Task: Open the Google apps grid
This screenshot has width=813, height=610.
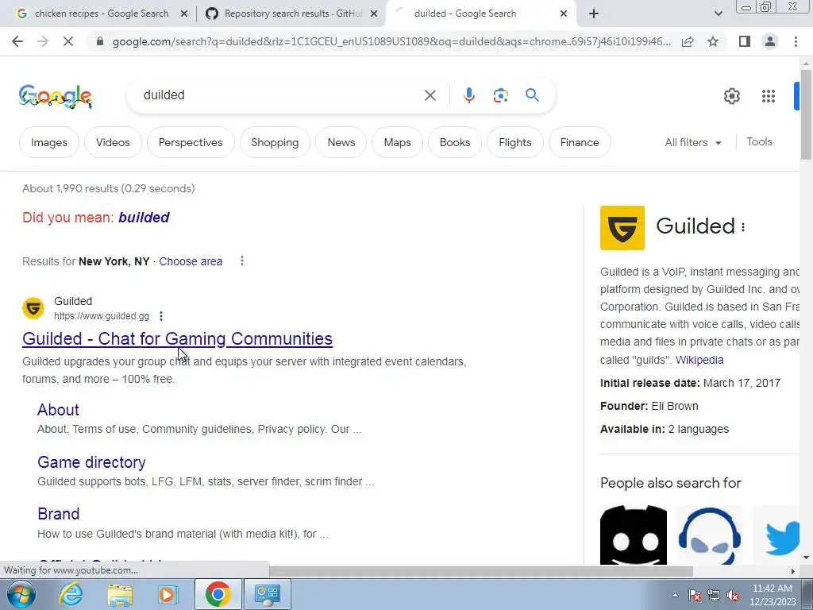Action: (769, 96)
